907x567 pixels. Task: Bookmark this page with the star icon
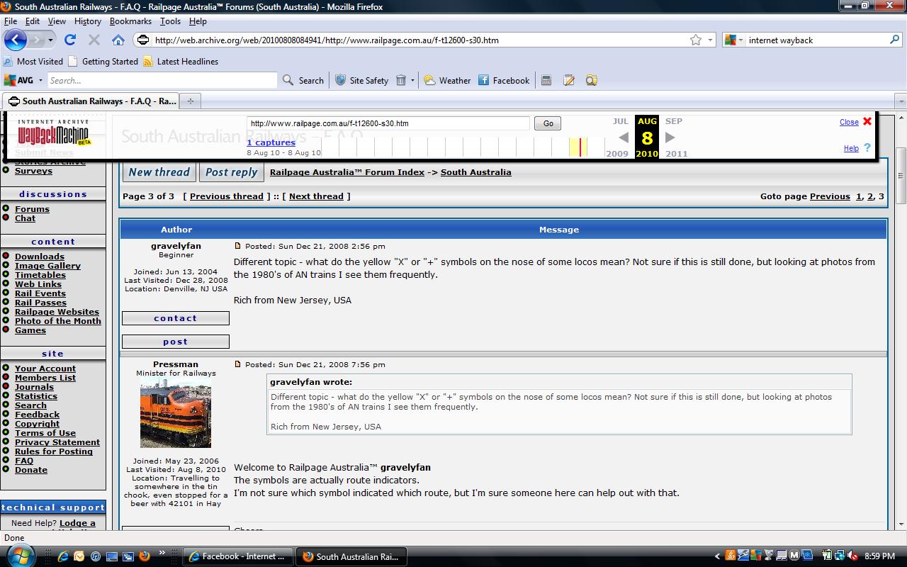696,40
